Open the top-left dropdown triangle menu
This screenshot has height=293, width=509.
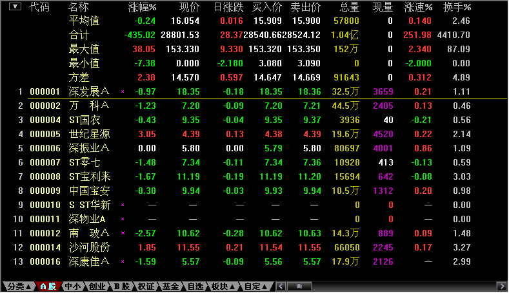tap(15, 6)
